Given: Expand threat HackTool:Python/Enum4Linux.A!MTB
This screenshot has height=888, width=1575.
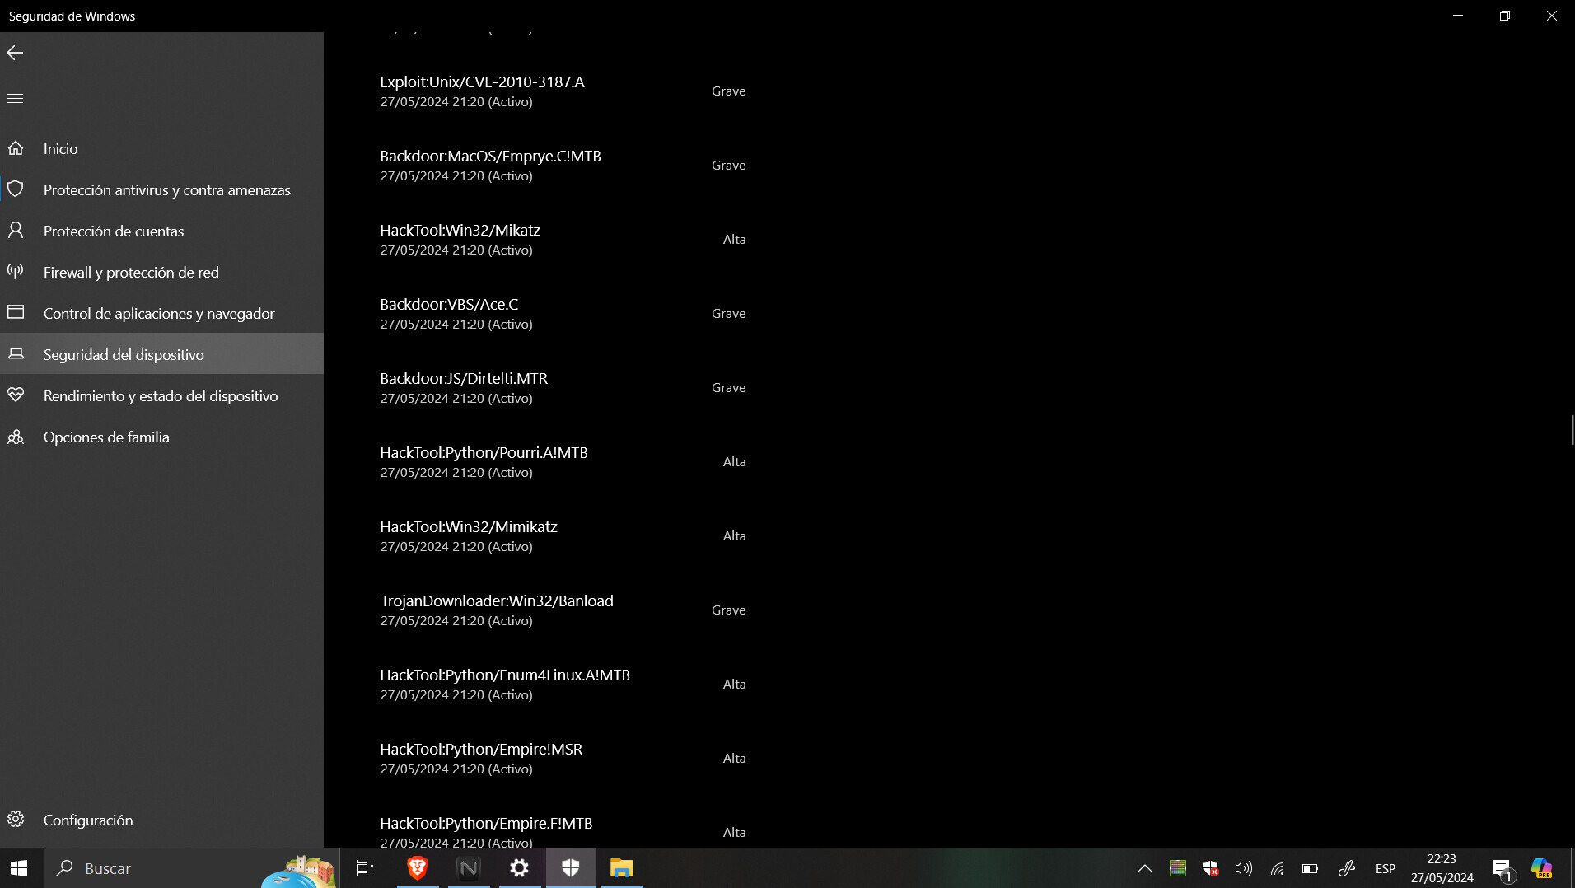Looking at the screenshot, I should pos(563,685).
